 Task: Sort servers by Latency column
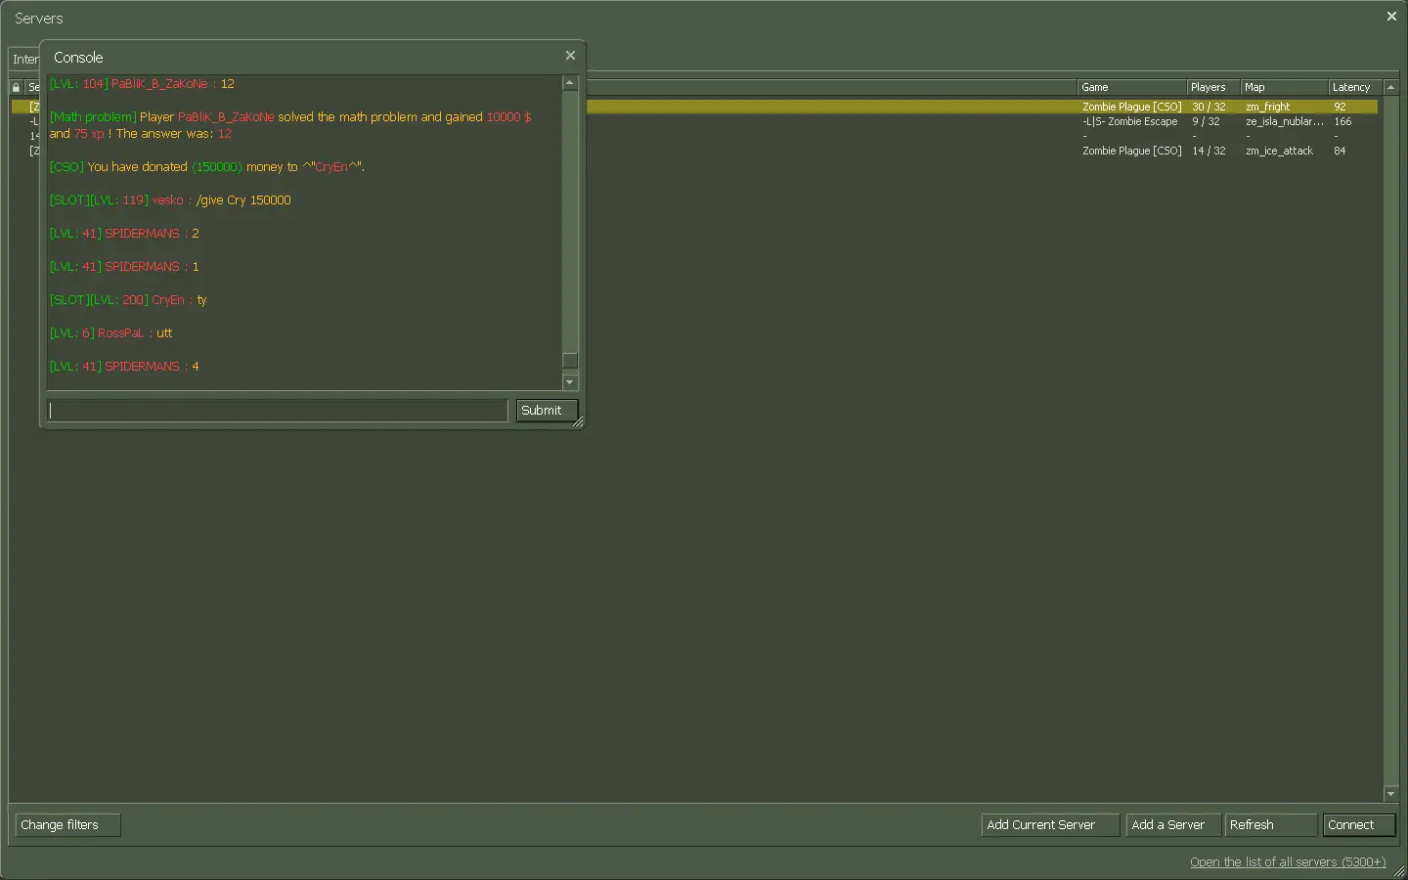pos(1355,87)
